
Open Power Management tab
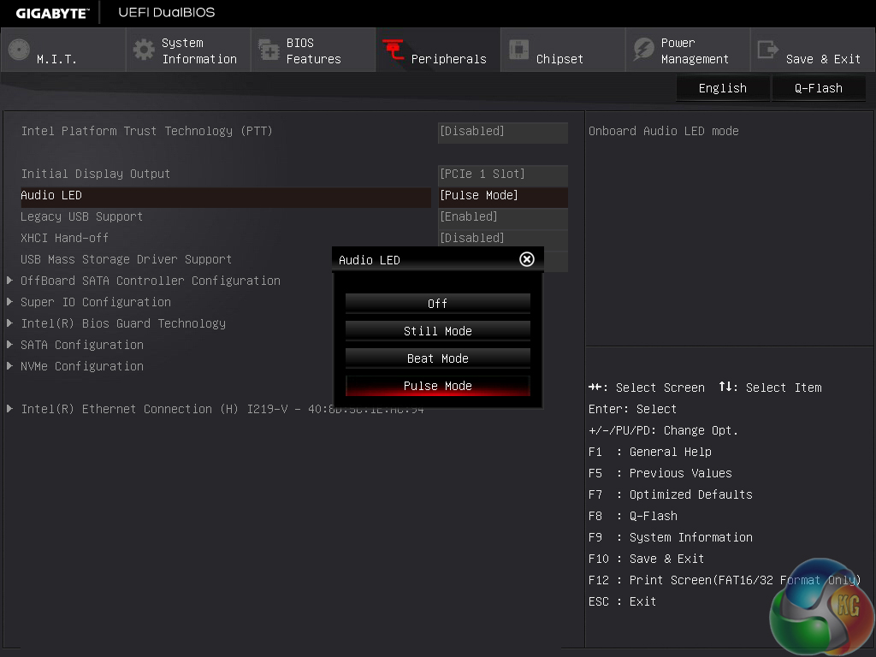click(688, 50)
